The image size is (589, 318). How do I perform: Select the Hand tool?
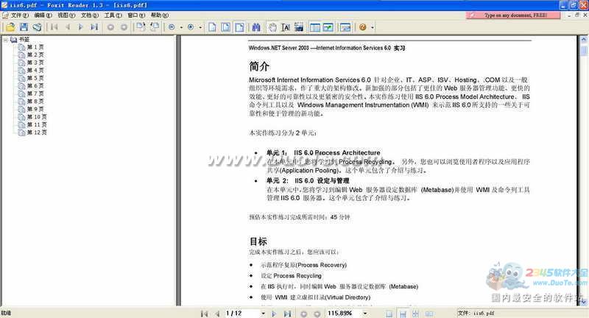pos(272,27)
